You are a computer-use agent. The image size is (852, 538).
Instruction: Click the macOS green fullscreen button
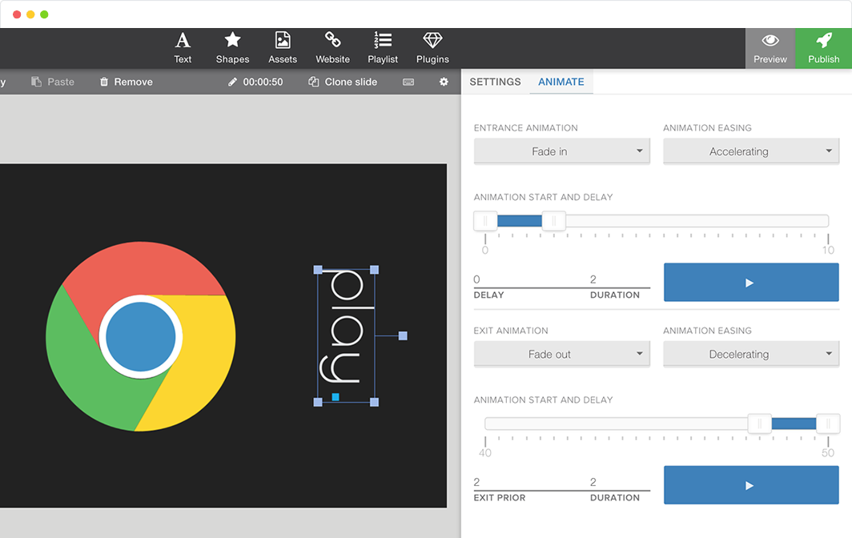coord(44,14)
